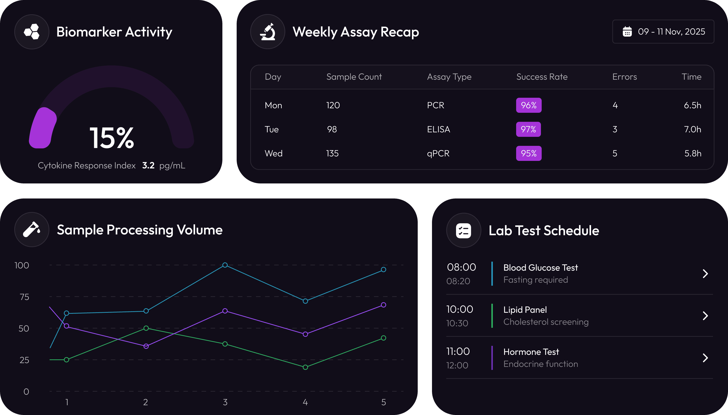Click the purple gauge progress segment
Image resolution: width=728 pixels, height=415 pixels.
pyautogui.click(x=43, y=128)
